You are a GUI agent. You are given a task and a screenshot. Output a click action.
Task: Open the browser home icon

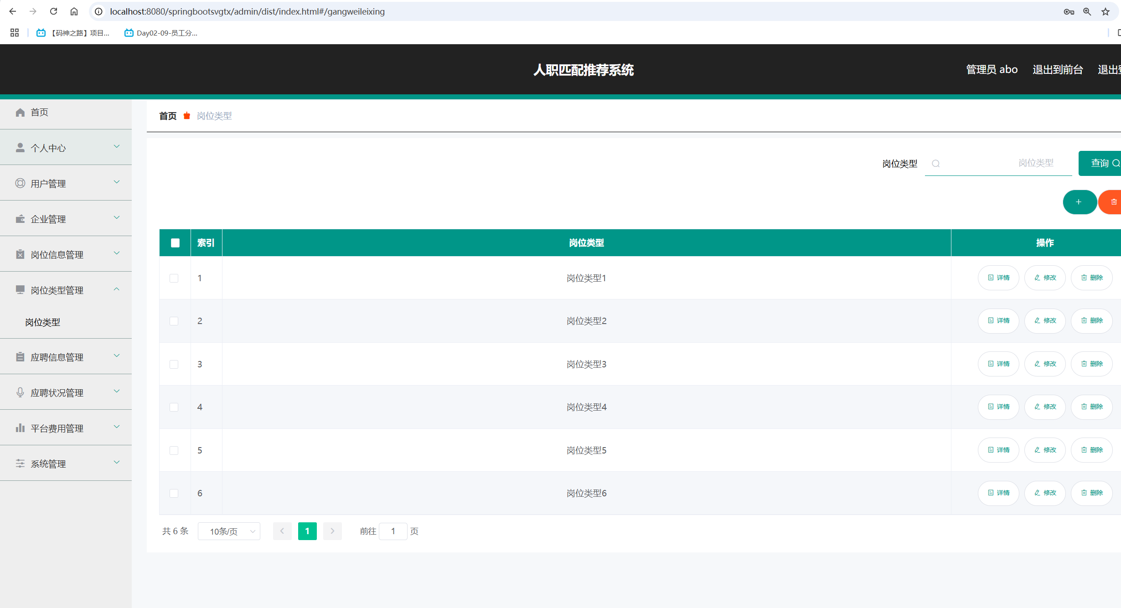coord(74,11)
